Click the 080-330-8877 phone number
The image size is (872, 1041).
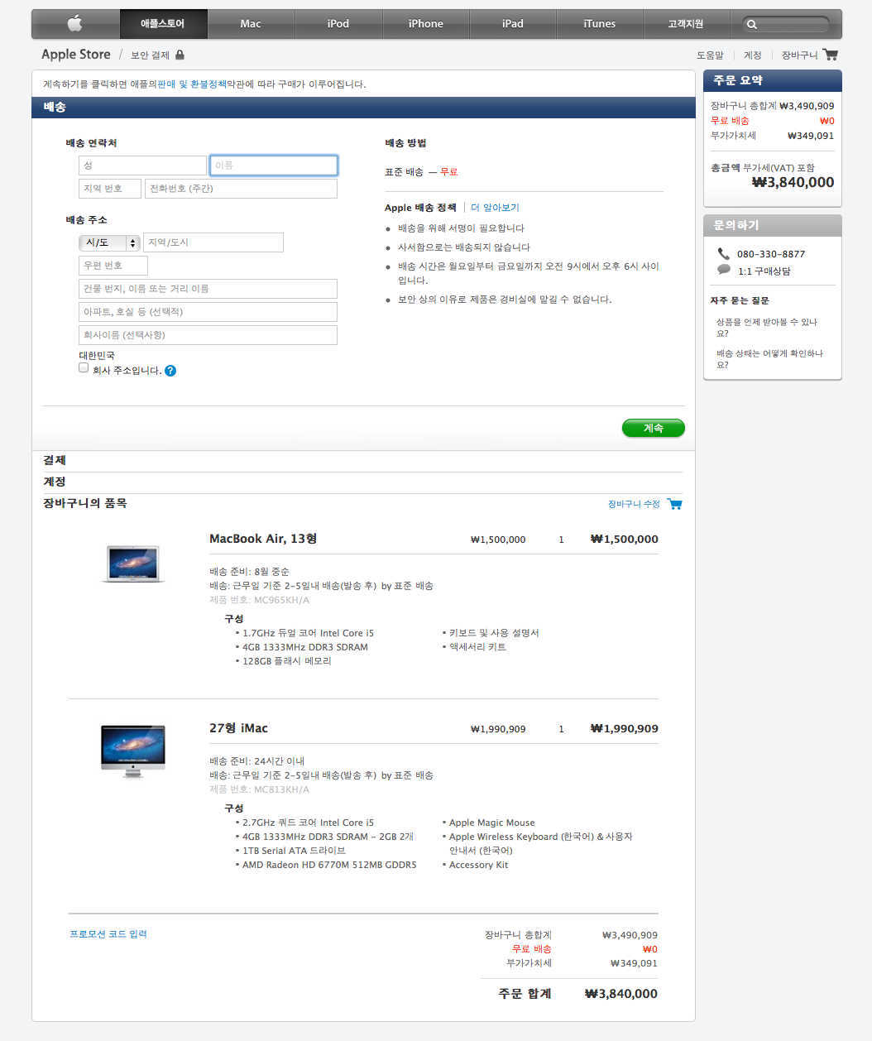[x=771, y=254]
